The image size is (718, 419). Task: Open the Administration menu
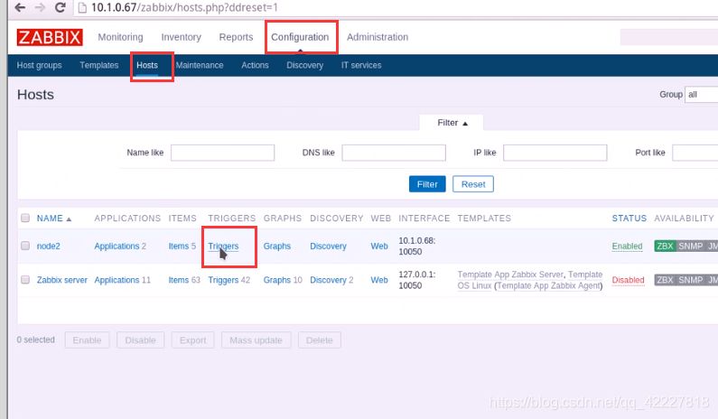[x=378, y=37]
